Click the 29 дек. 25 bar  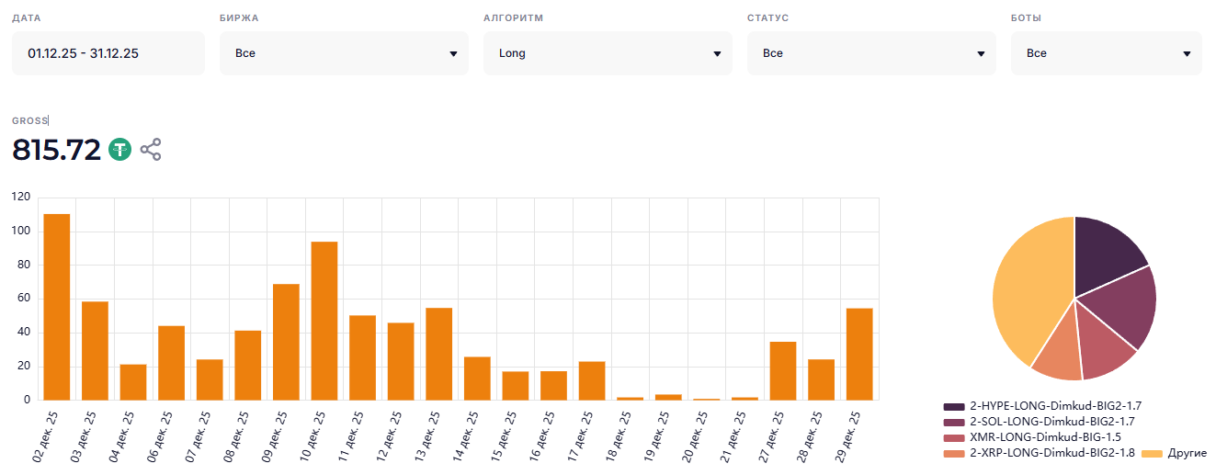[x=859, y=354]
